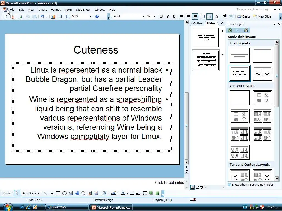This screenshot has width=282, height=211.
Task: Apply the Line Color brush
Action: pyautogui.click(x=113, y=193)
